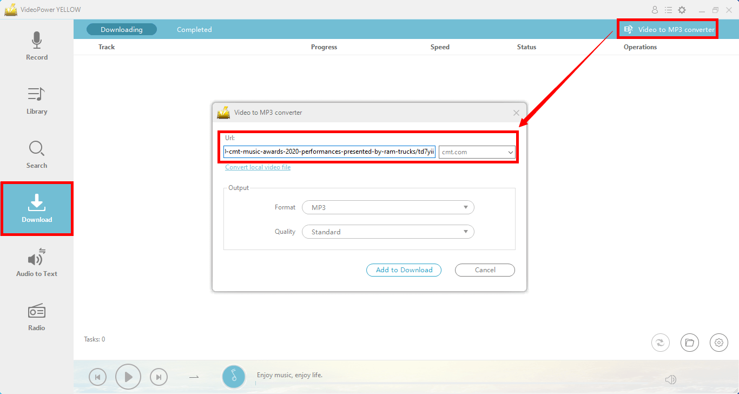Screen dimensions: 739x394
Task: Play the current track
Action: [128, 377]
